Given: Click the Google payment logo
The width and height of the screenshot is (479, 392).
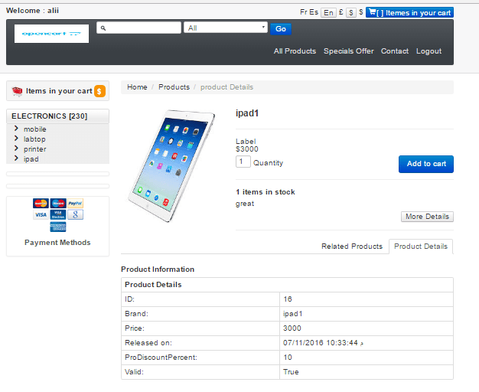Looking at the screenshot, I should coord(75,215).
